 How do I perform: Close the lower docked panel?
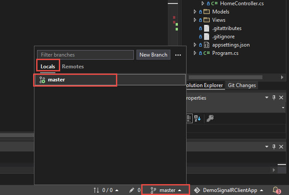pyautogui.click(x=281, y=147)
